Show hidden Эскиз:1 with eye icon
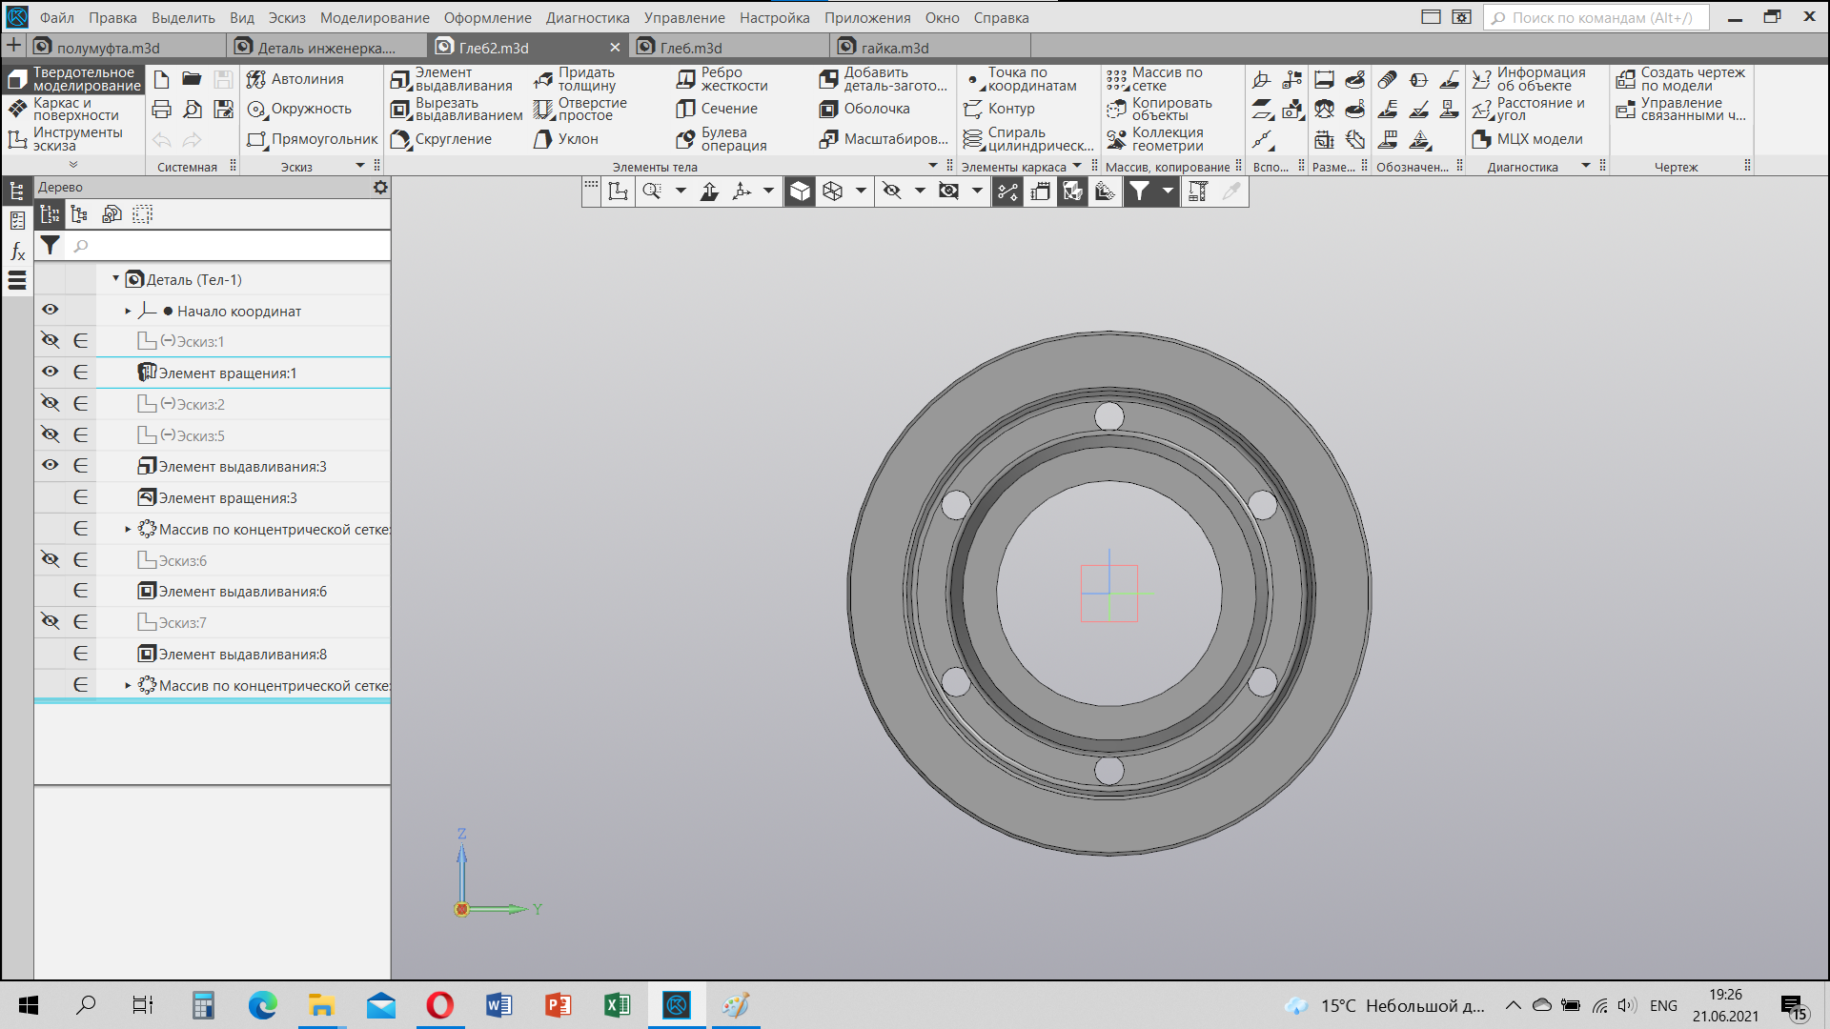 coord(51,340)
